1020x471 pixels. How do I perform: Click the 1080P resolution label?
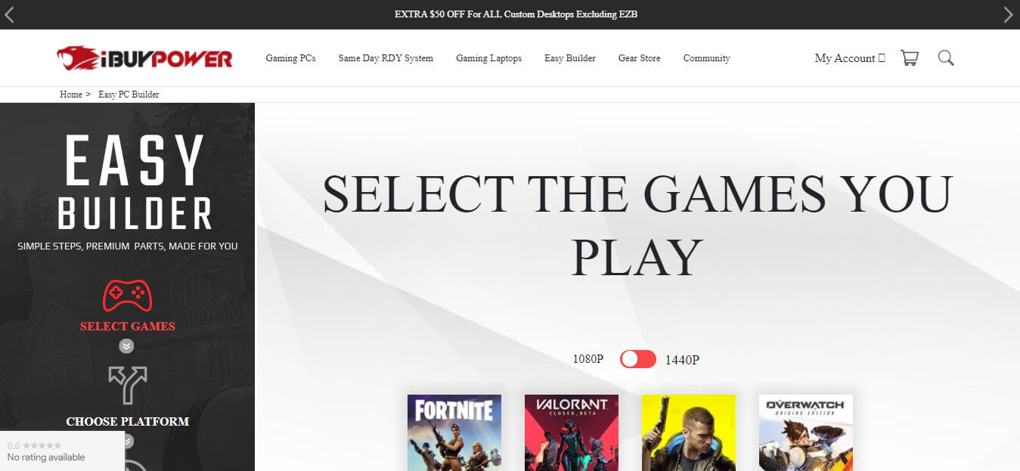pos(588,359)
